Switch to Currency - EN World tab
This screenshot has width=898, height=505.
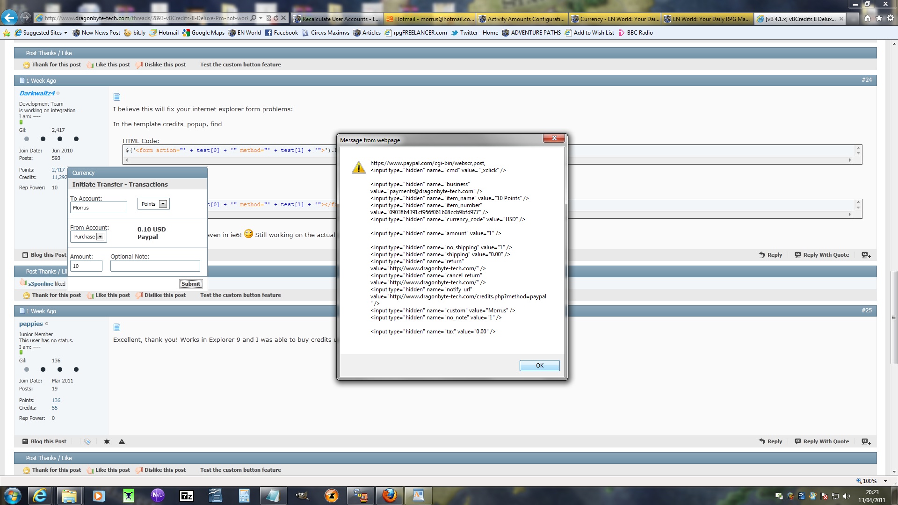coord(615,19)
